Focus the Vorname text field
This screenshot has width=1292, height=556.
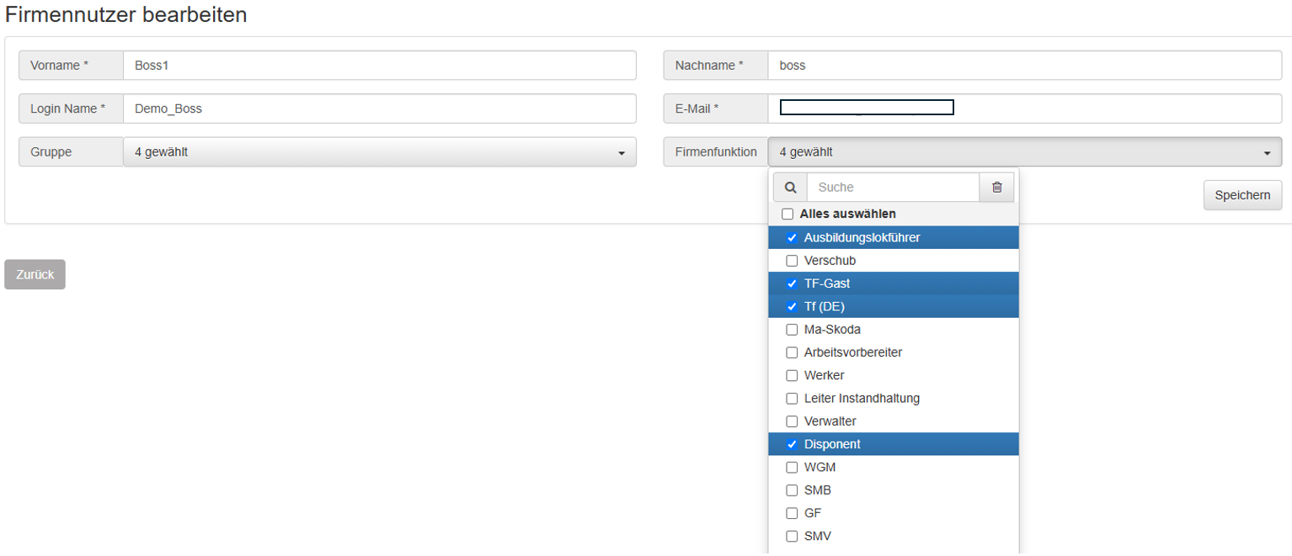379,66
